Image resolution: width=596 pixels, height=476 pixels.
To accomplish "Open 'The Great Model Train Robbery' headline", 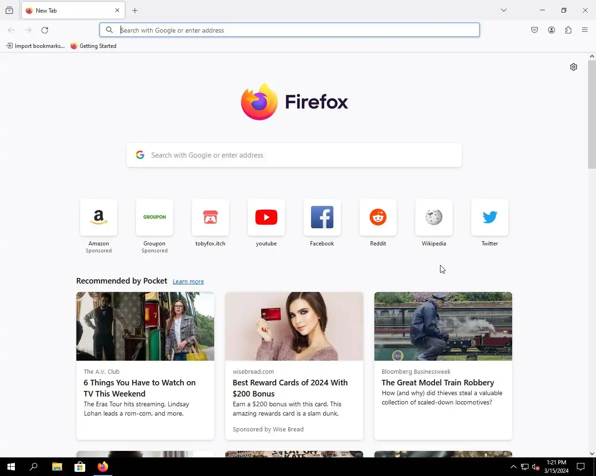I will click(438, 383).
